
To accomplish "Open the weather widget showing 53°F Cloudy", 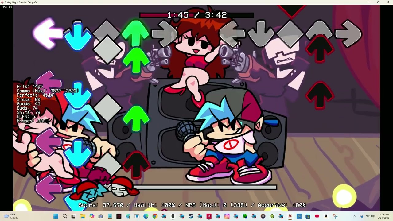I will [11, 216].
